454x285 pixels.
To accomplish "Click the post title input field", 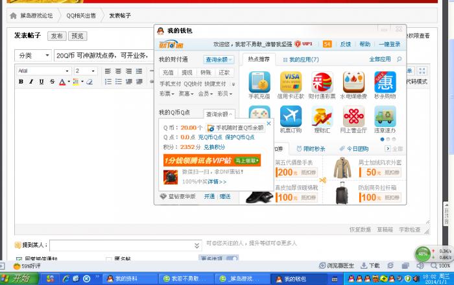I will pos(104,56).
